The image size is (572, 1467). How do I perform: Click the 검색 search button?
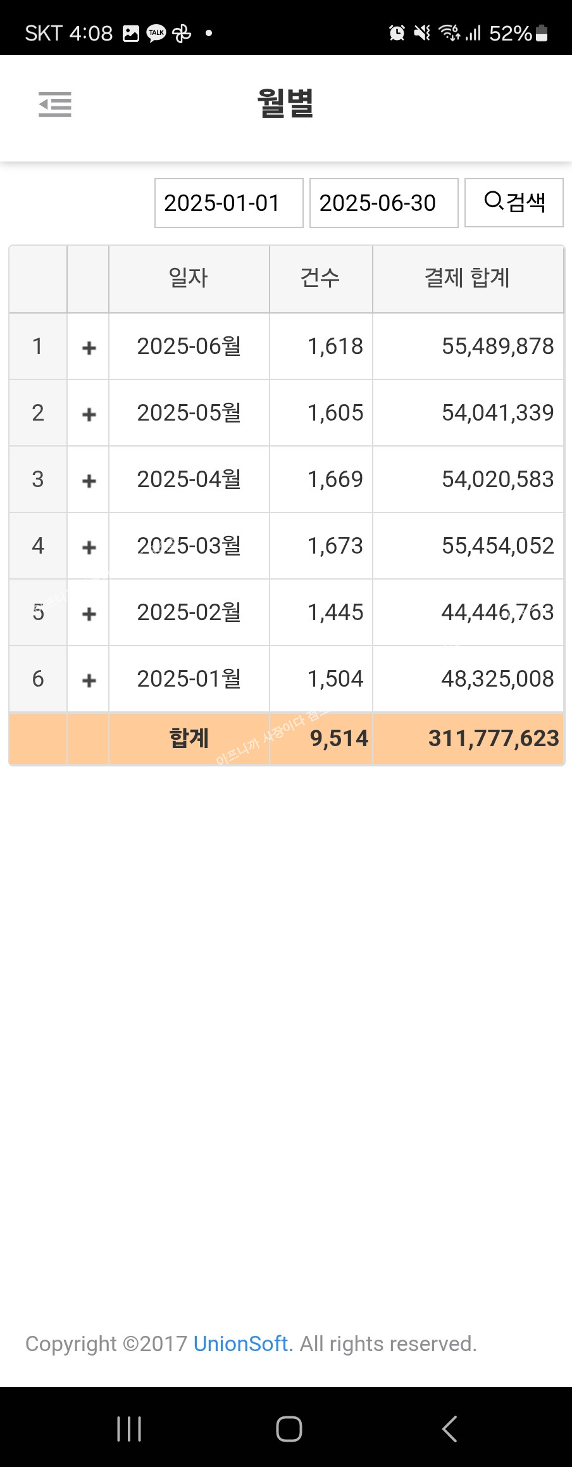click(x=514, y=203)
